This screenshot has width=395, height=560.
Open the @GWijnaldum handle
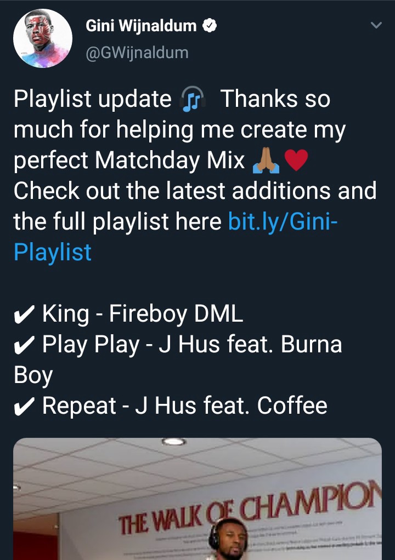(137, 53)
